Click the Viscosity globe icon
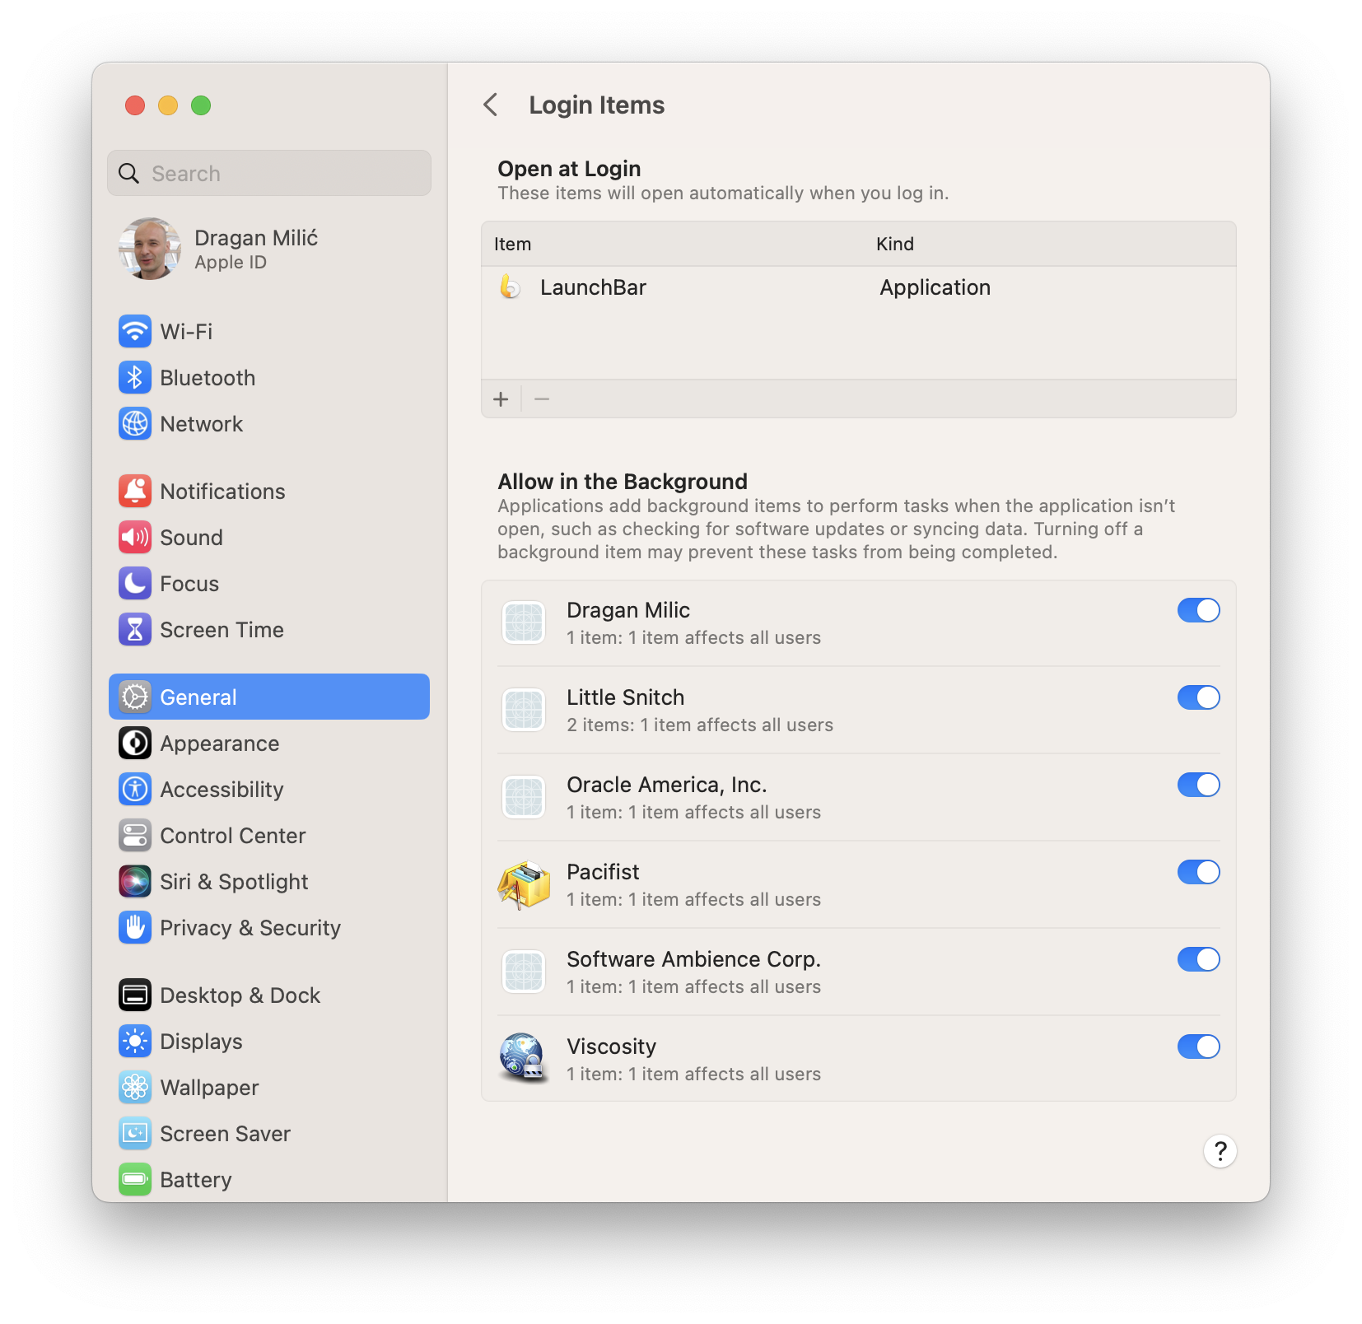 [524, 1059]
